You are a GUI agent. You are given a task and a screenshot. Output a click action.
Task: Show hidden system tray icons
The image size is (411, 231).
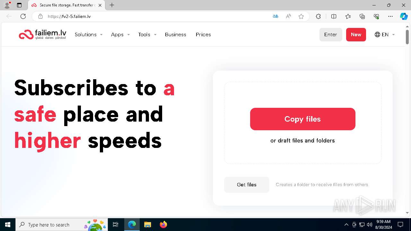346,225
